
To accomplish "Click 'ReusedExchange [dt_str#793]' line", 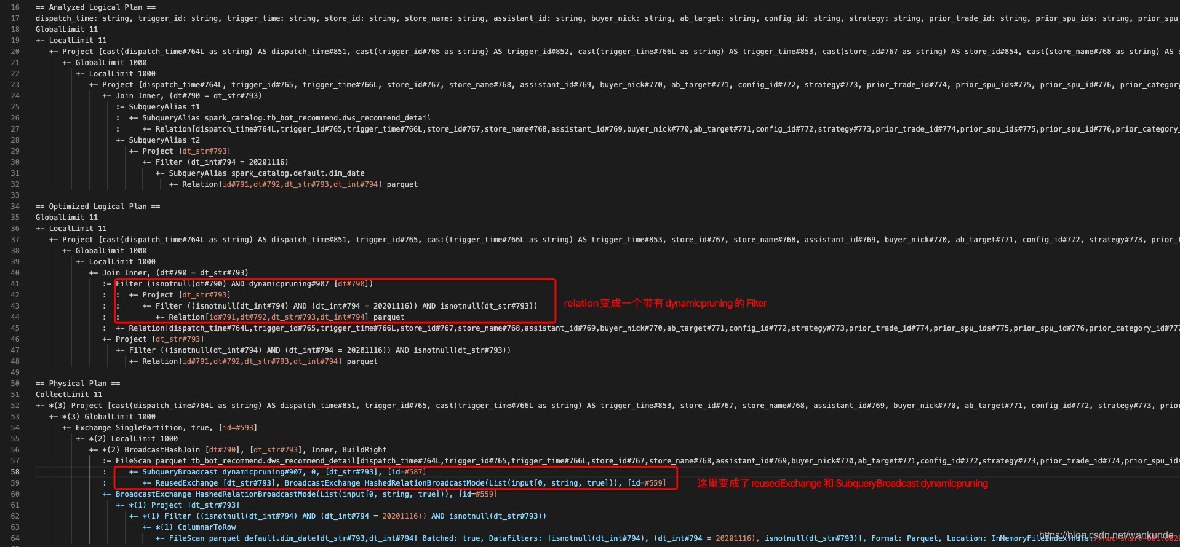I will tap(410, 483).
